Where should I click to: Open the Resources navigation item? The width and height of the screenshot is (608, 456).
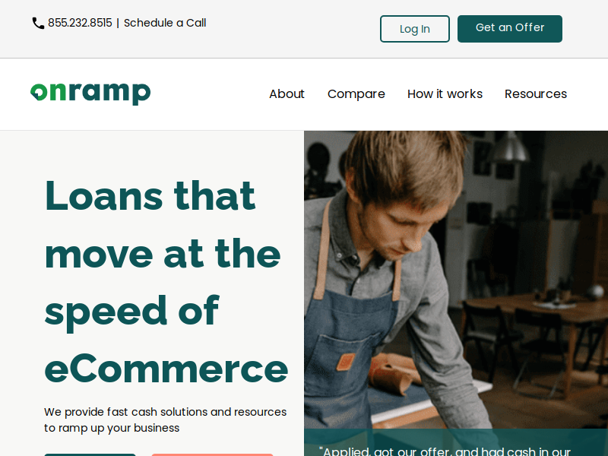tap(536, 93)
